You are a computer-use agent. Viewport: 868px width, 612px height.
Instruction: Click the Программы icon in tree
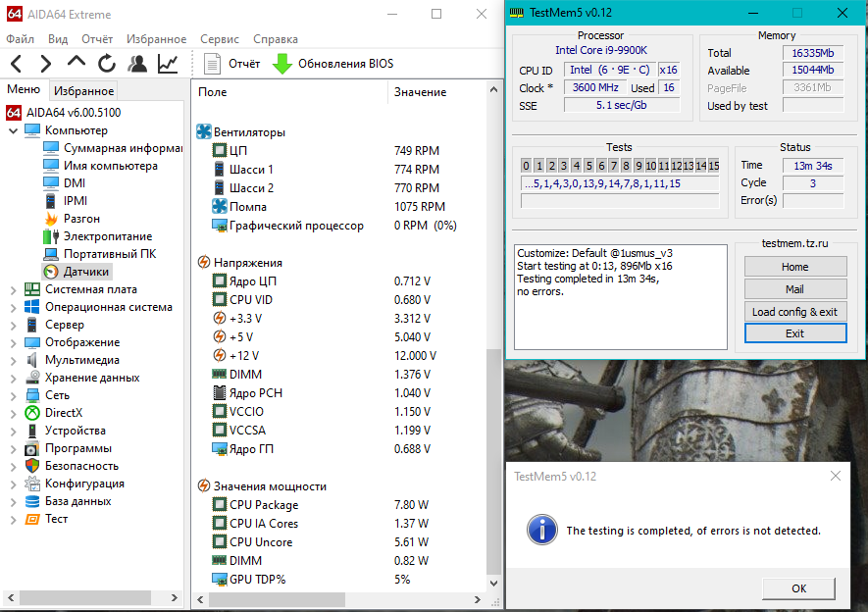pos(32,448)
